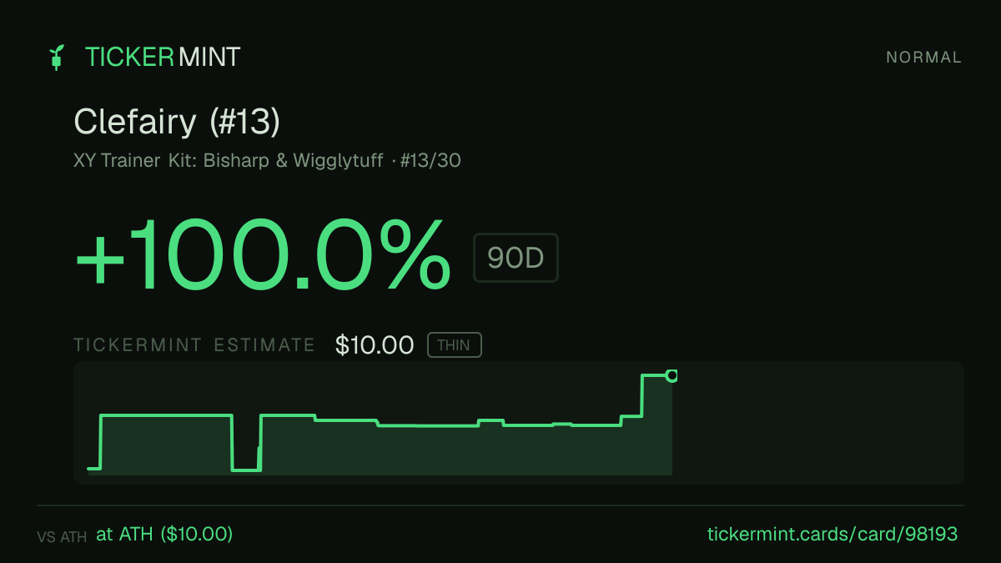The width and height of the screenshot is (1001, 563).
Task: Click the #13/30 card number text
Action: 430,160
